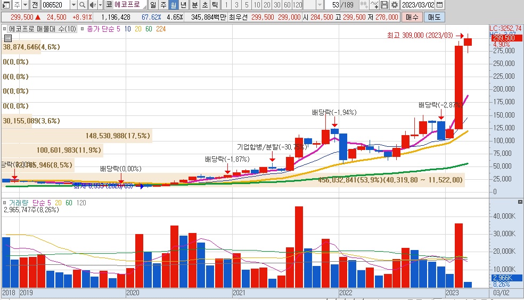
Task: Click the 전 button
Action: click(36, 5)
